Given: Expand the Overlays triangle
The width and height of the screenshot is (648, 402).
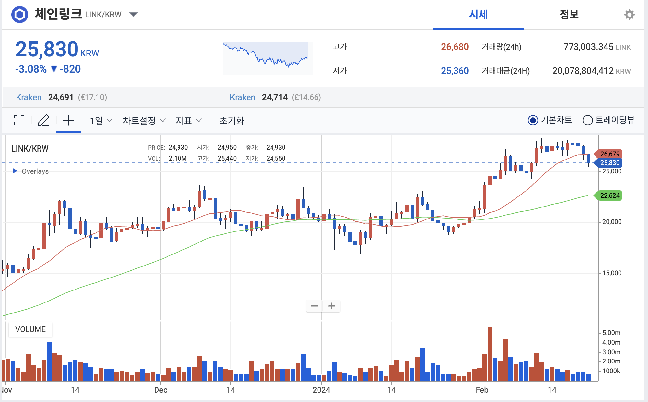Looking at the screenshot, I should coord(15,171).
